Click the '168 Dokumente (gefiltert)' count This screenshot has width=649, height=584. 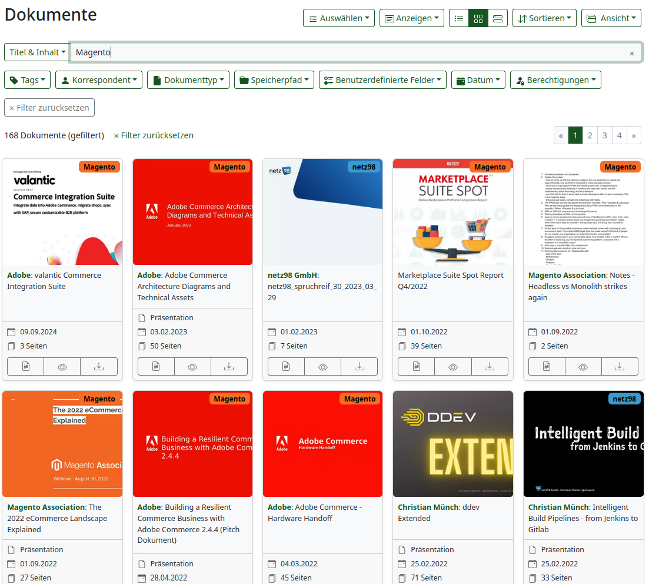(x=54, y=135)
